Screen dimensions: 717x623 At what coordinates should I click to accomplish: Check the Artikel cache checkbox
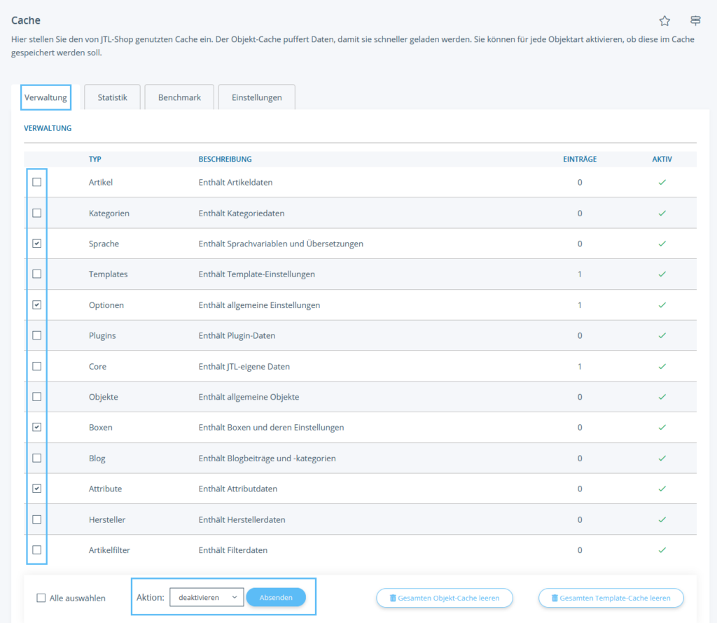[37, 182]
